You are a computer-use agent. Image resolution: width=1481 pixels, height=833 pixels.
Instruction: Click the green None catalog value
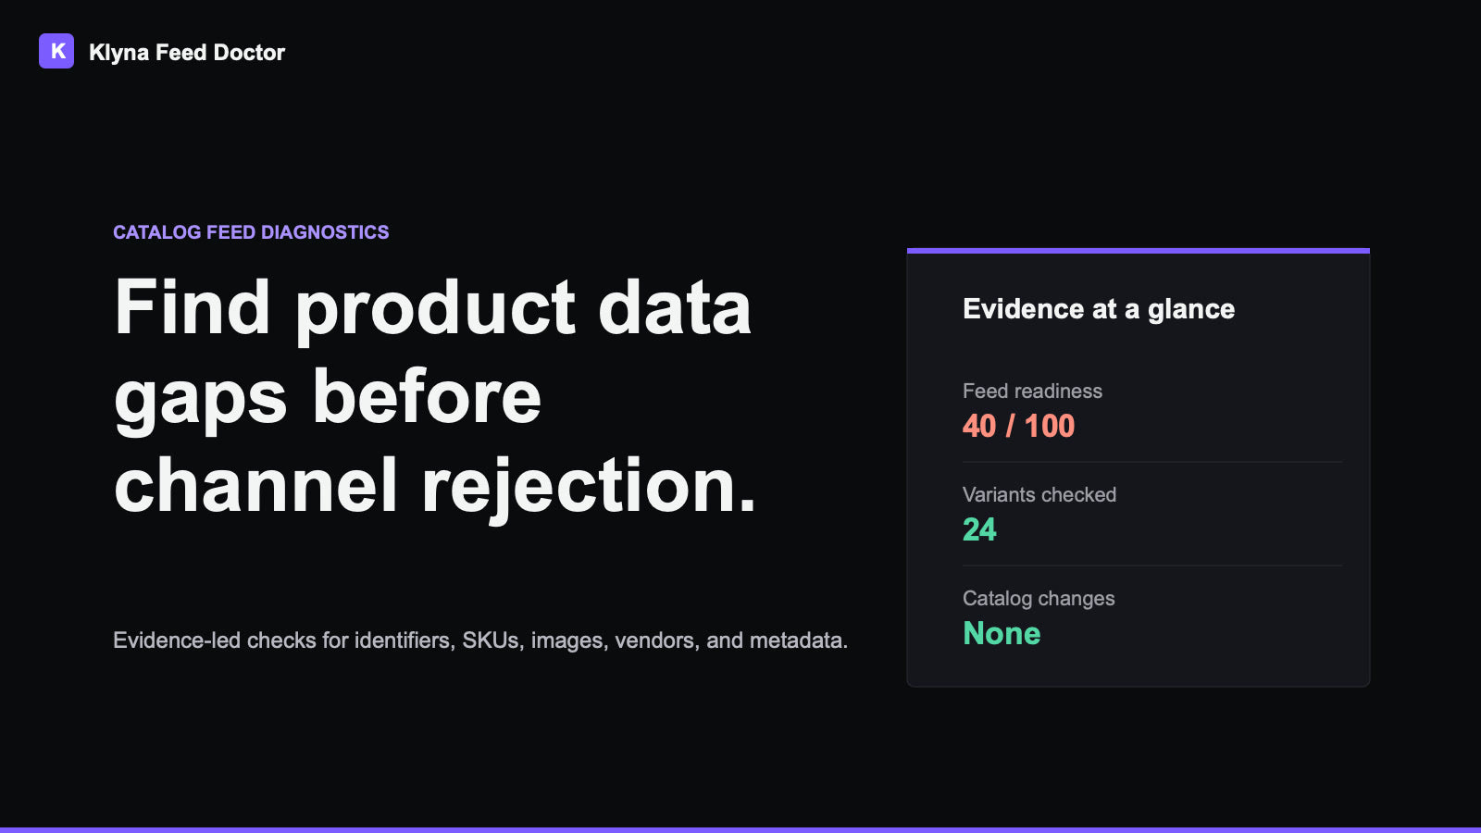1002,633
